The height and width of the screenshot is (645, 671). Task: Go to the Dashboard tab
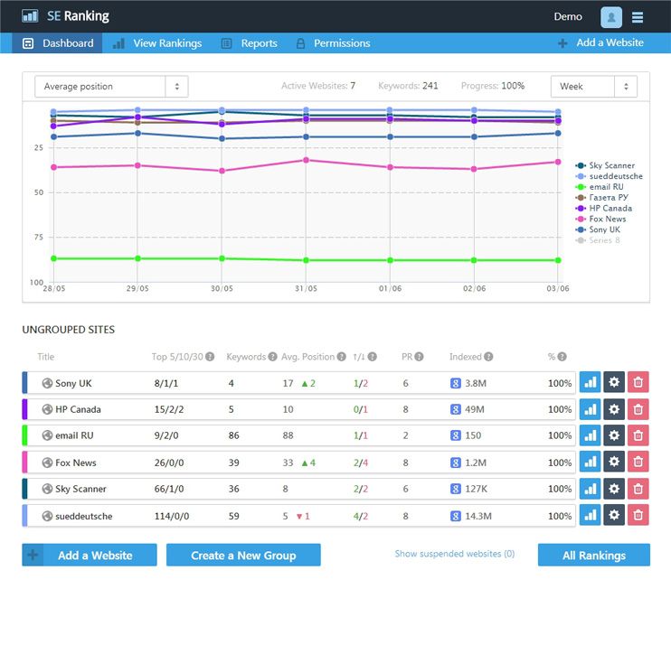(x=57, y=43)
